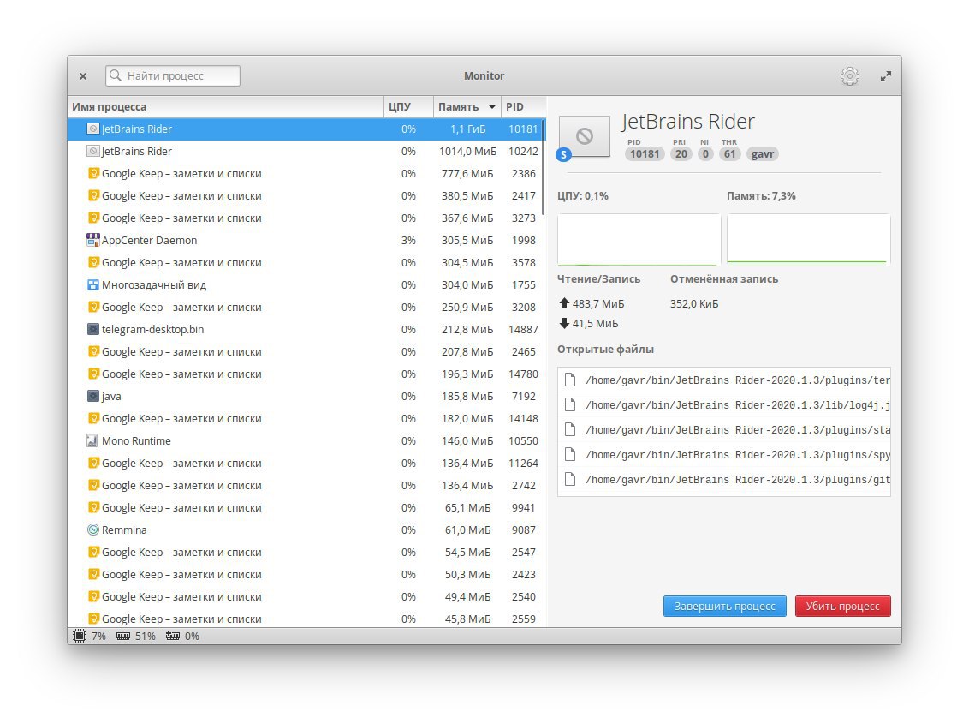Select Google Keep row with 777,6 МиБ
The height and width of the screenshot is (724, 969).
[305, 173]
